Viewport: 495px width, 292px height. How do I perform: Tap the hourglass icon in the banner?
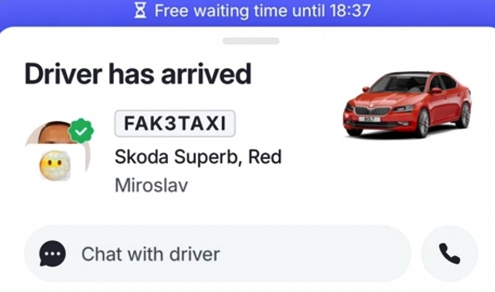(x=140, y=10)
